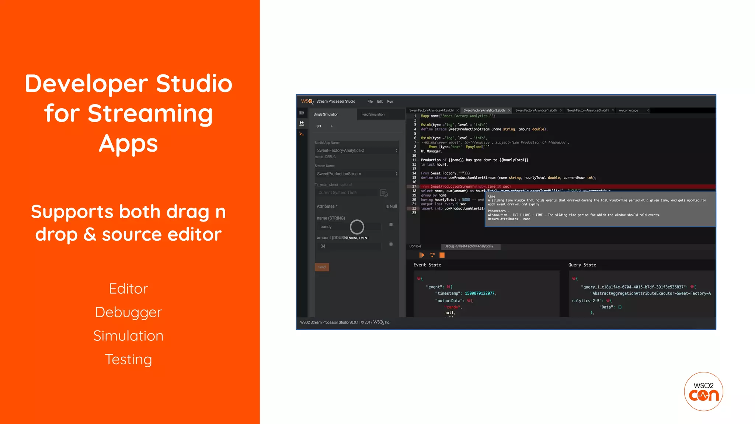Close the Sweet-Factory-Analytics-1.siddhi tab
This screenshot has width=755, height=424.
click(x=561, y=110)
